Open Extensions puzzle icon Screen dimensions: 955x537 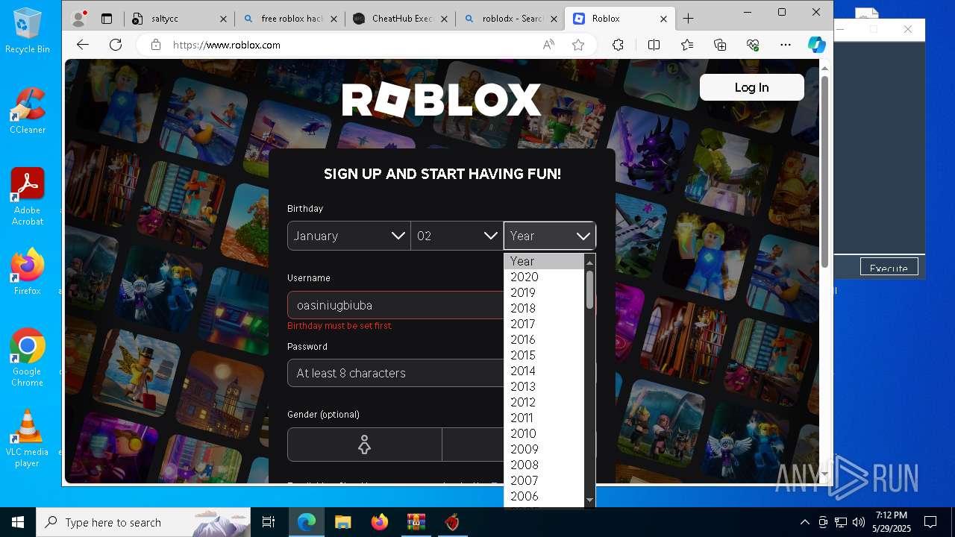pyautogui.click(x=618, y=45)
